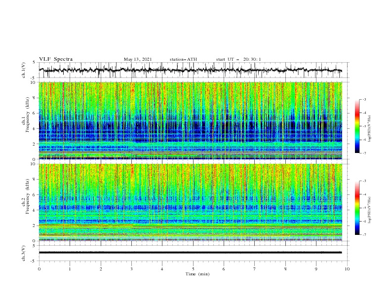This screenshot has height=302, width=391.
Task: Click the "10" kHz tick on ch.1 frequency axis
Action: [34, 82]
